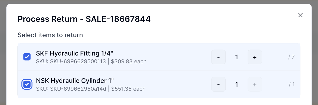
Task: Click the $551.35 each price text
Action: 128,89
